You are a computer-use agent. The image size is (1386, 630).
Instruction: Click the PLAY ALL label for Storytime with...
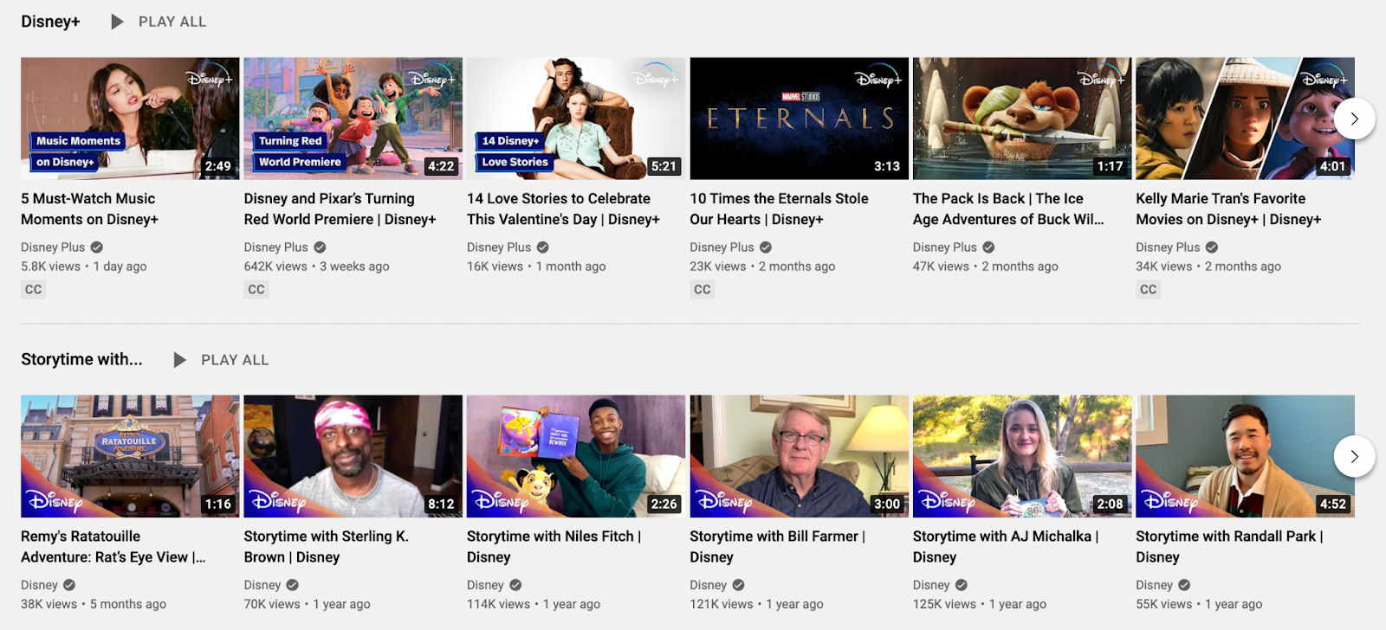235,360
